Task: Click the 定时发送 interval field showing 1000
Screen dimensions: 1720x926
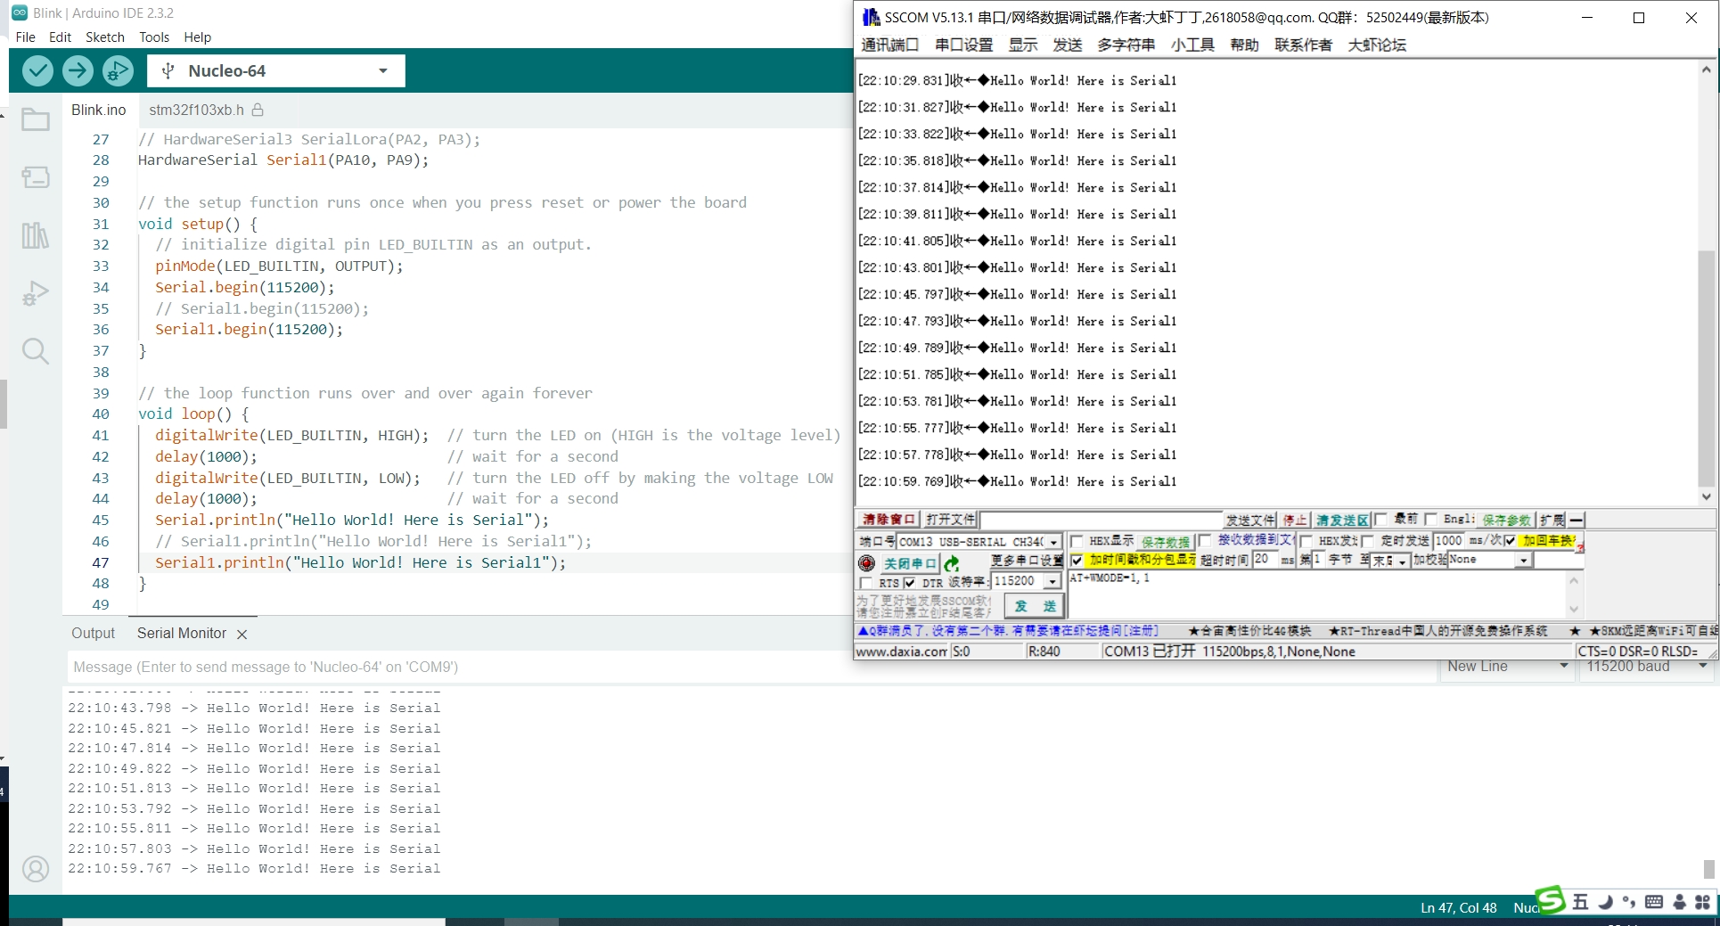Action: tap(1449, 541)
